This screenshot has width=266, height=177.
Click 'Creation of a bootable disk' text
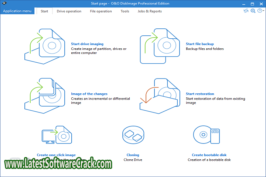coord(209,160)
